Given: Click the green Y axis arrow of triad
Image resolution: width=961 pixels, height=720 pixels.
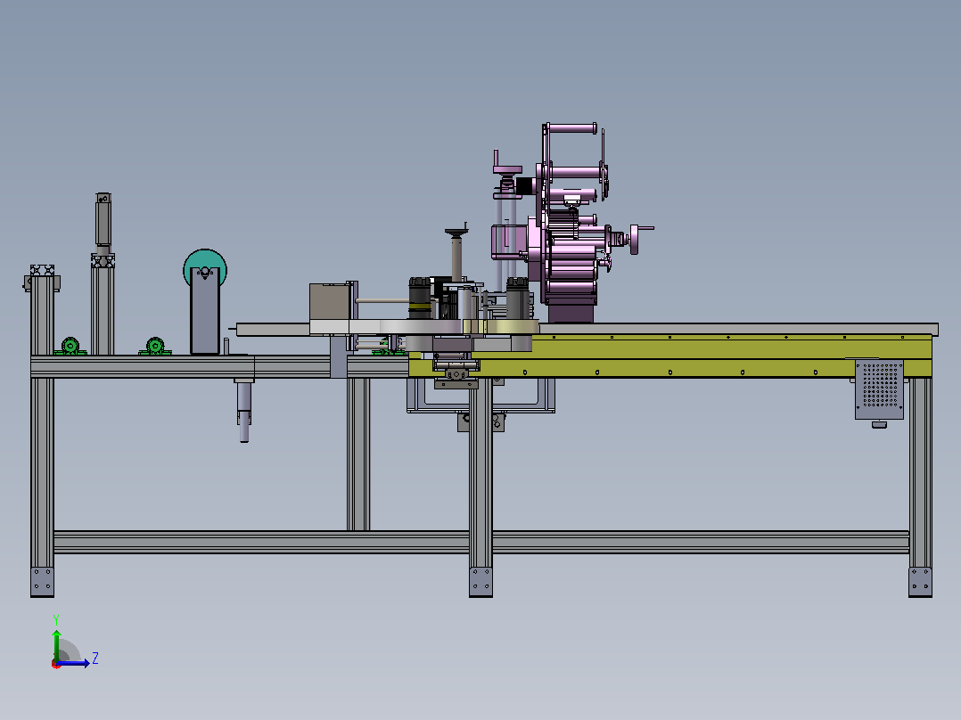Looking at the screenshot, I should tap(56, 644).
